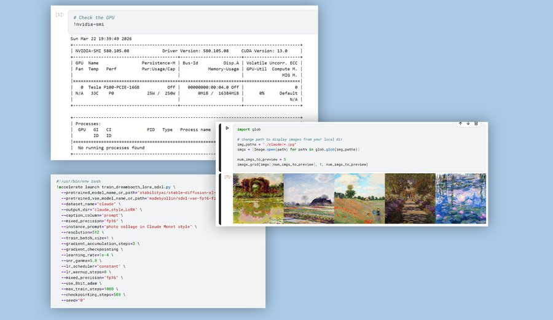The image size is (553, 320).
Task: Click the '--dataset_name="claude"' argument
Action: coord(91,204)
